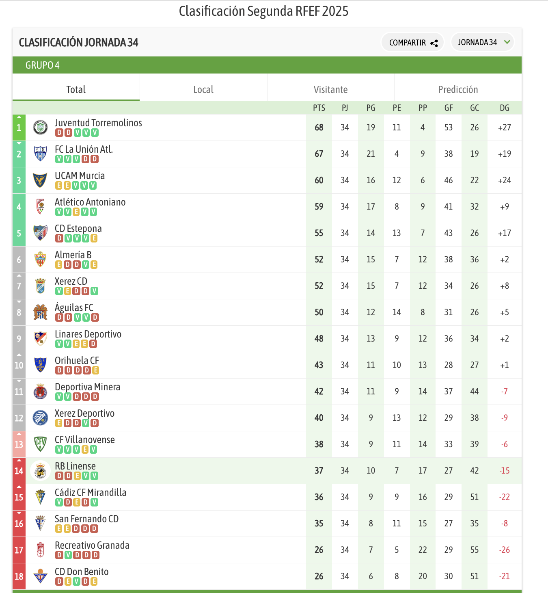
Task: Open the Atlético Antoniano team link
Action: click(x=90, y=202)
